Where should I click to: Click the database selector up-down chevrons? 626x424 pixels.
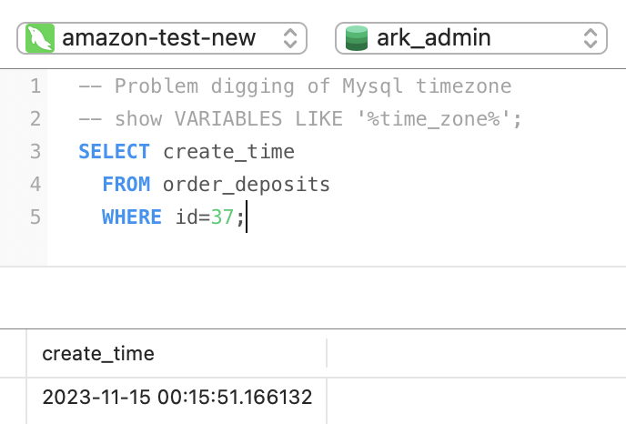pyautogui.click(x=591, y=38)
